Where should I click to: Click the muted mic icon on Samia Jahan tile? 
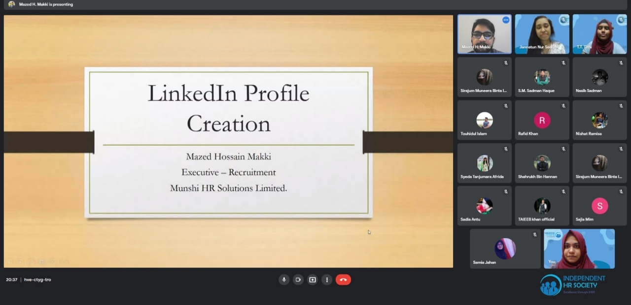(534, 235)
